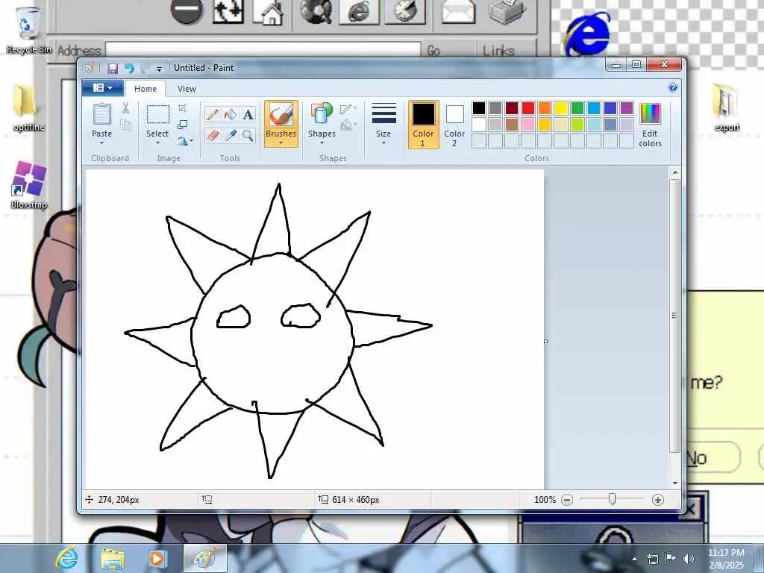
Task: Click the Brushes tool icon
Action: pos(281,116)
